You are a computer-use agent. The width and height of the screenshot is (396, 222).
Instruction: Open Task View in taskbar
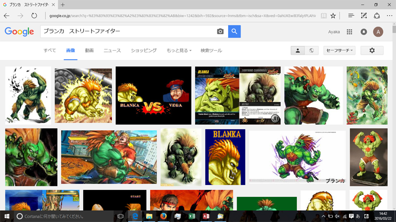tap(120, 216)
